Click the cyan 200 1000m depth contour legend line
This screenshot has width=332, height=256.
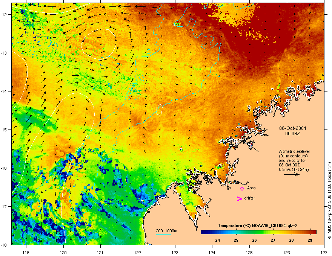163,234
